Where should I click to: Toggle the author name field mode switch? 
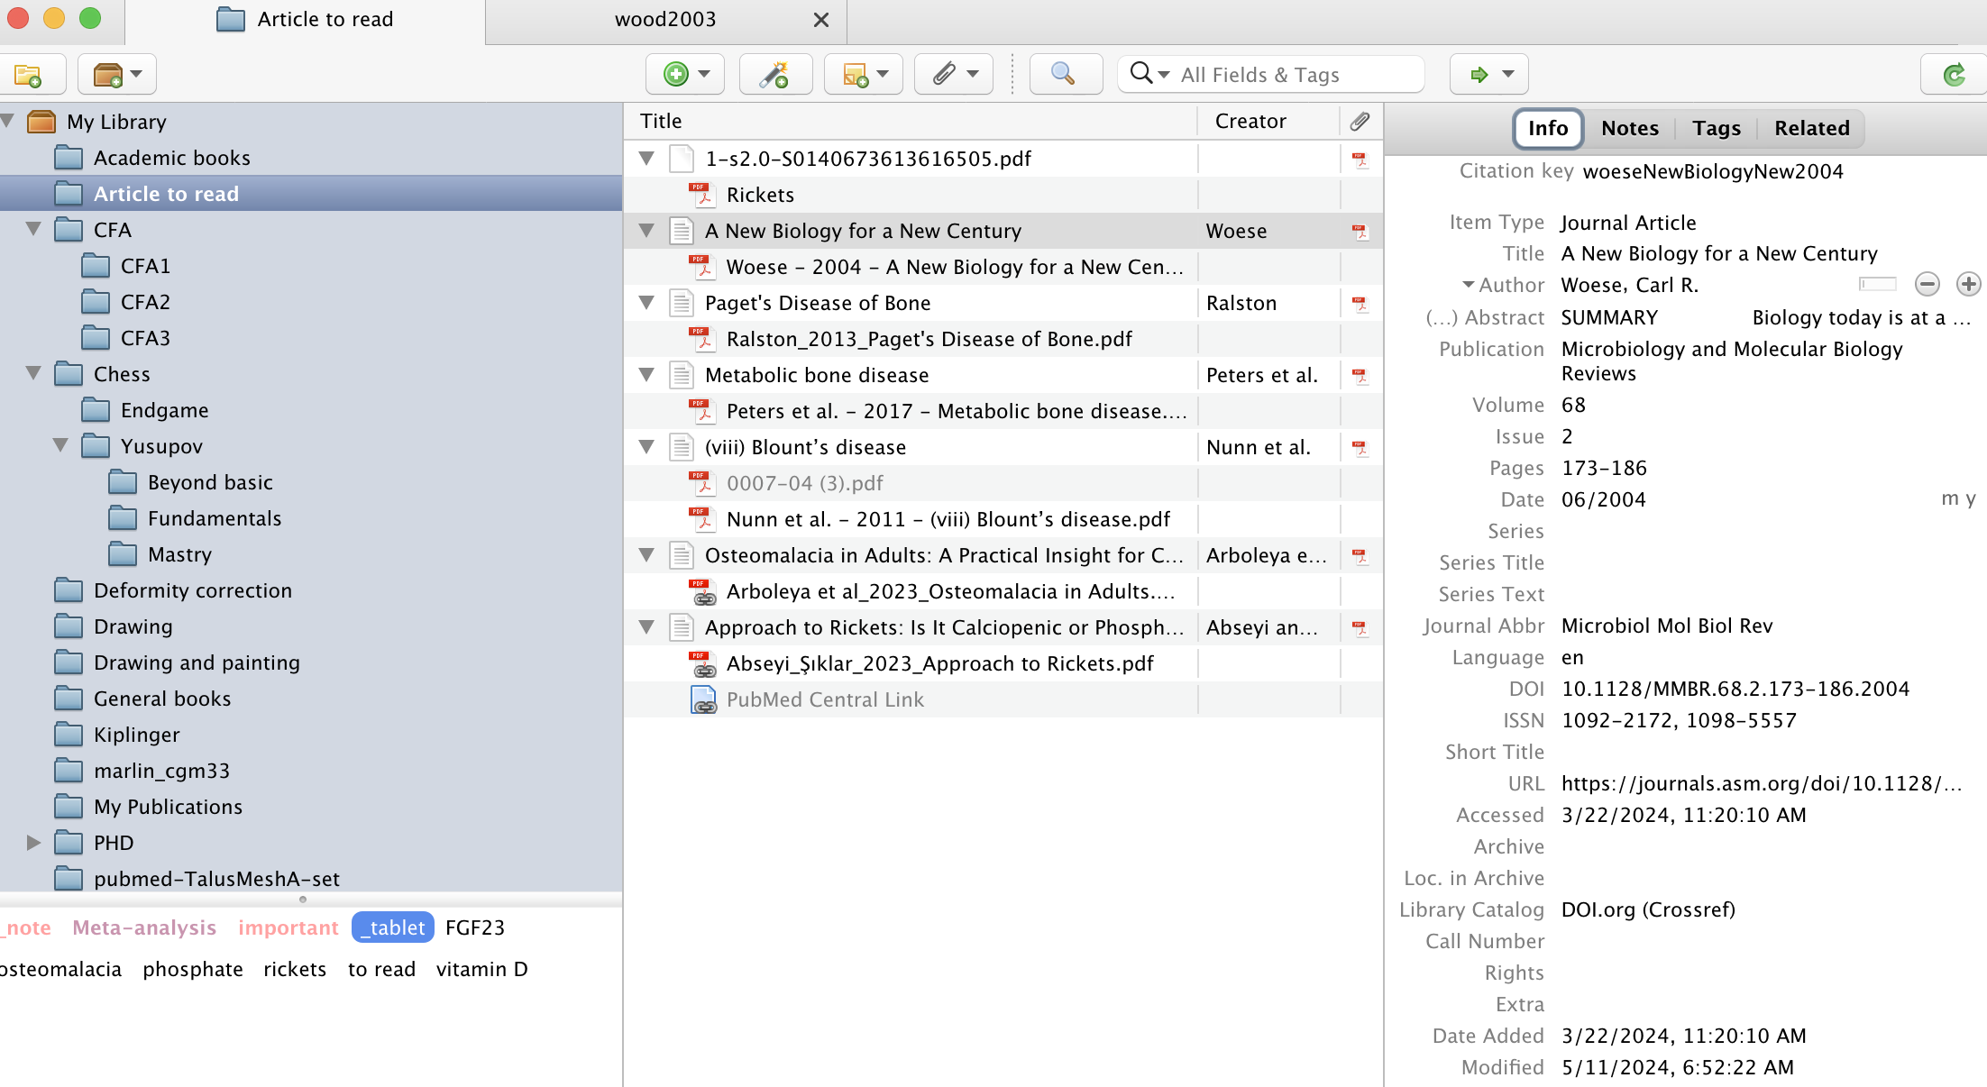point(1877,285)
